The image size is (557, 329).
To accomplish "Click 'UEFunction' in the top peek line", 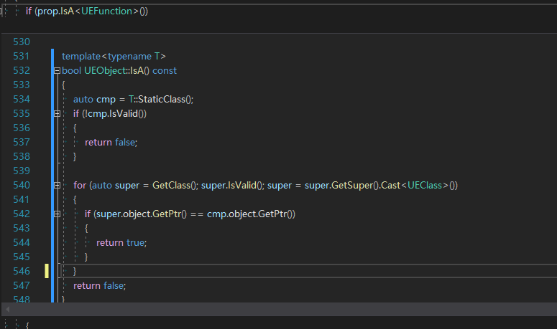I will [106, 11].
